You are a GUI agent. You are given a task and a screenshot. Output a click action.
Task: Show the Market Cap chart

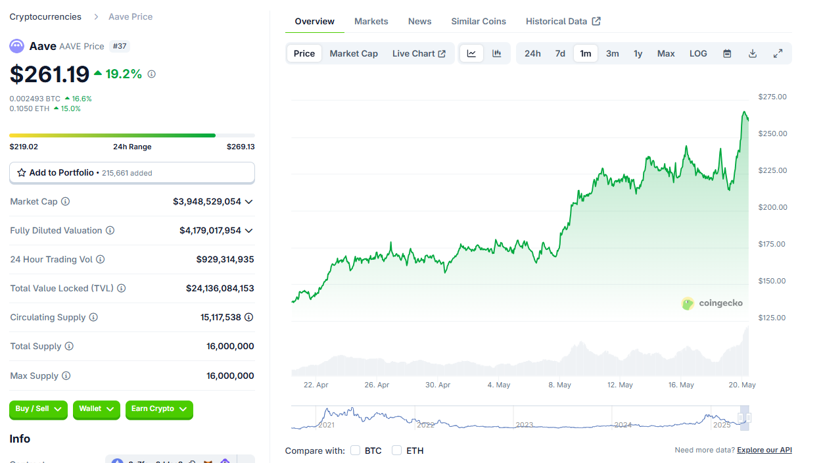click(354, 53)
